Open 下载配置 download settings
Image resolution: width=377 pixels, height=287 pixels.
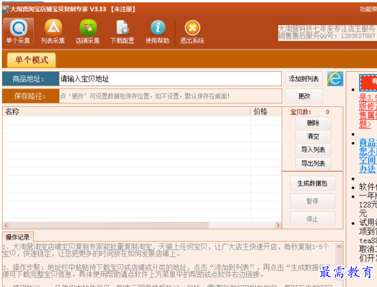[123, 32]
